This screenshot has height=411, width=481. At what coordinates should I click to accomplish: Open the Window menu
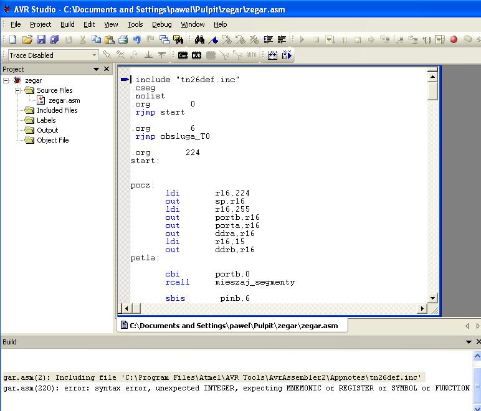click(193, 24)
